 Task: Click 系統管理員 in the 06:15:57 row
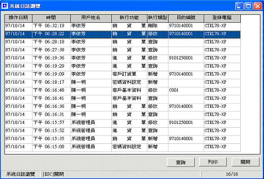click(x=83, y=123)
